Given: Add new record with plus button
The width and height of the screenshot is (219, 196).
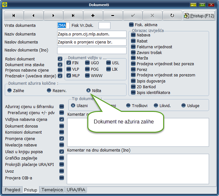Looking at the screenshot, I should [x=93, y=15].
